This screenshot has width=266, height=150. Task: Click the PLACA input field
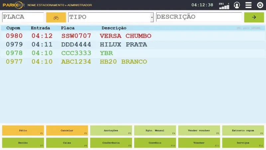23,17
